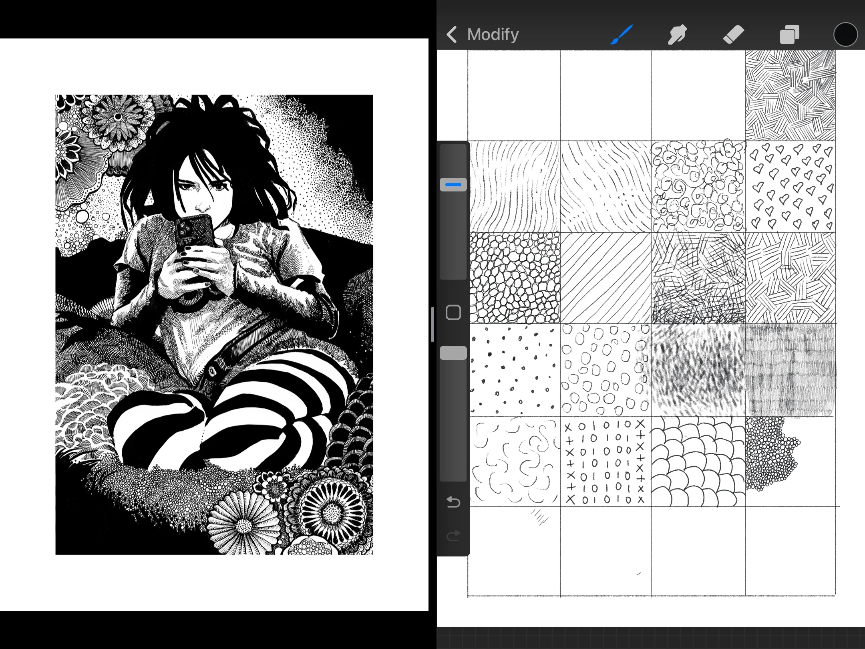Screen dimensions: 865x649
Task: Click the split view divider handle
Action: point(432,324)
